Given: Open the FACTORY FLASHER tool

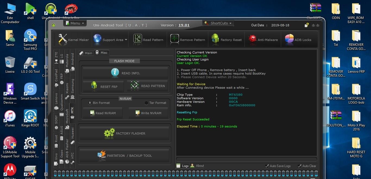Looking at the screenshot, I should click(124, 133).
